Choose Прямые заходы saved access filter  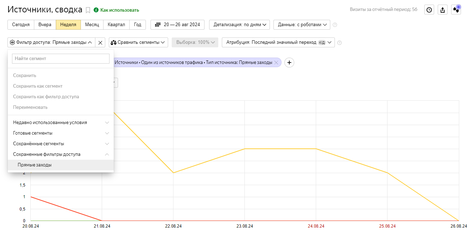pos(35,165)
